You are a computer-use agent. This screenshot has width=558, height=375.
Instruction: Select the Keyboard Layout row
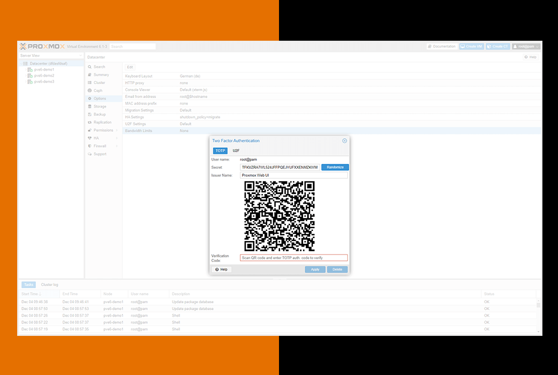click(332, 76)
